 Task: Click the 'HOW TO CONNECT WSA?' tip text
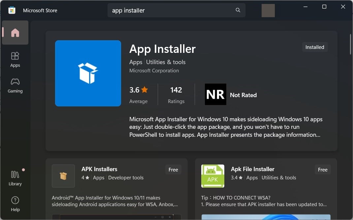241,198
